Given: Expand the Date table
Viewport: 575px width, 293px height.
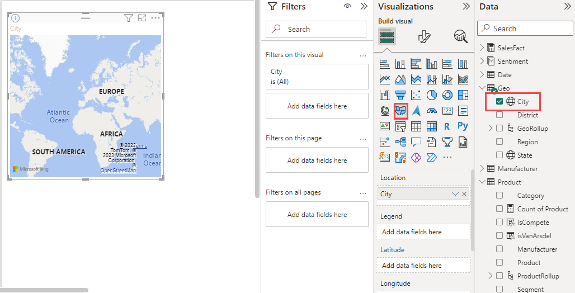Looking at the screenshot, I should click(482, 74).
